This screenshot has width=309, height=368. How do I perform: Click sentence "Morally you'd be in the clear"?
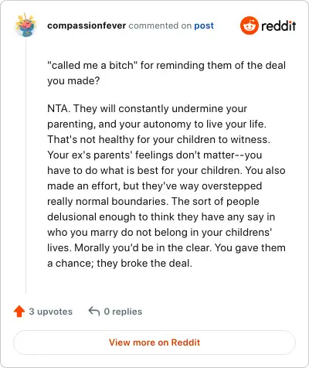pyautogui.click(x=143, y=248)
